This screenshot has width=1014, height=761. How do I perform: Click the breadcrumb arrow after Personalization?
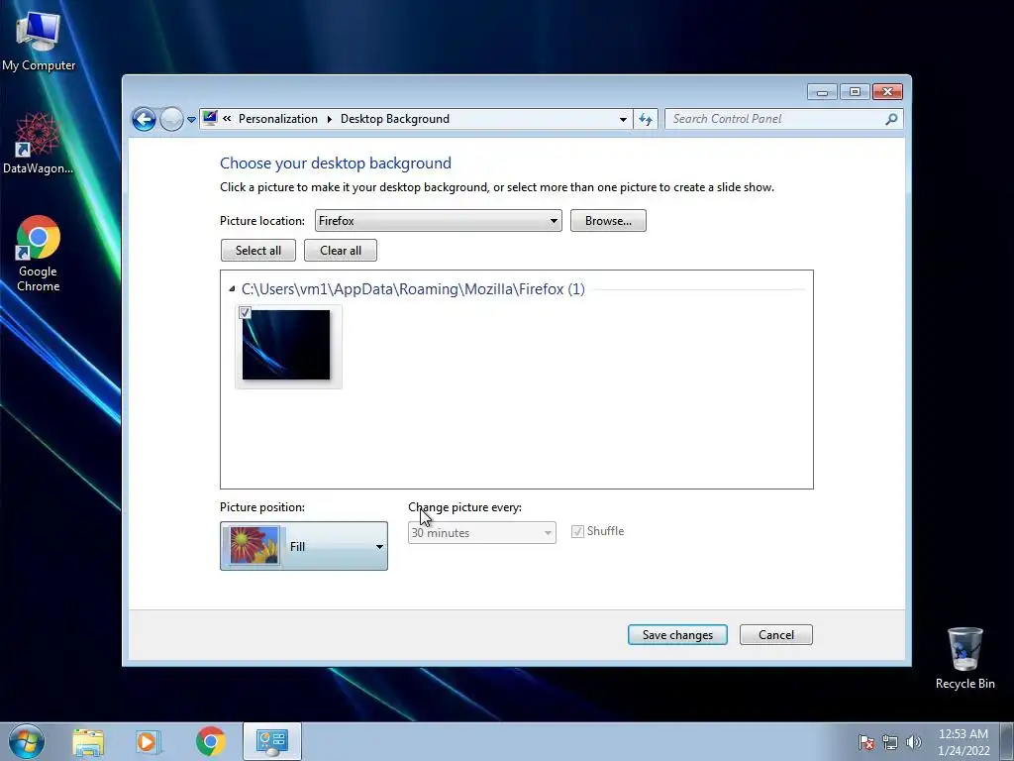[329, 119]
